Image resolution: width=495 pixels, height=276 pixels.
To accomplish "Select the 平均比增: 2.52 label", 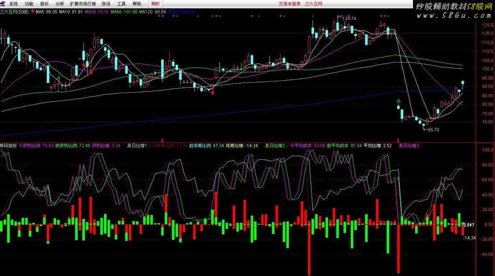I will (378, 146).
